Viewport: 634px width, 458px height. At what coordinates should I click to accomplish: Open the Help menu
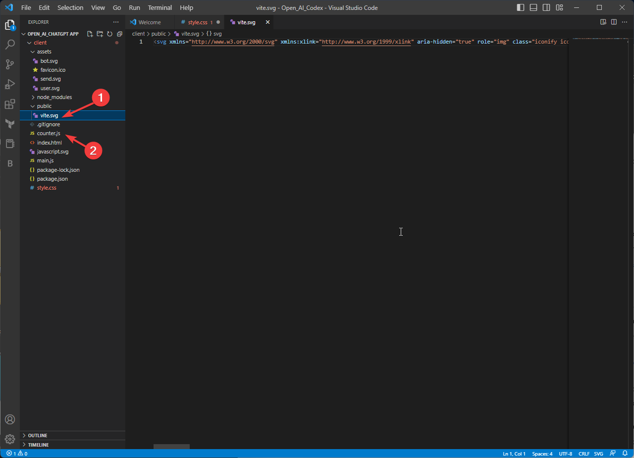point(187,7)
